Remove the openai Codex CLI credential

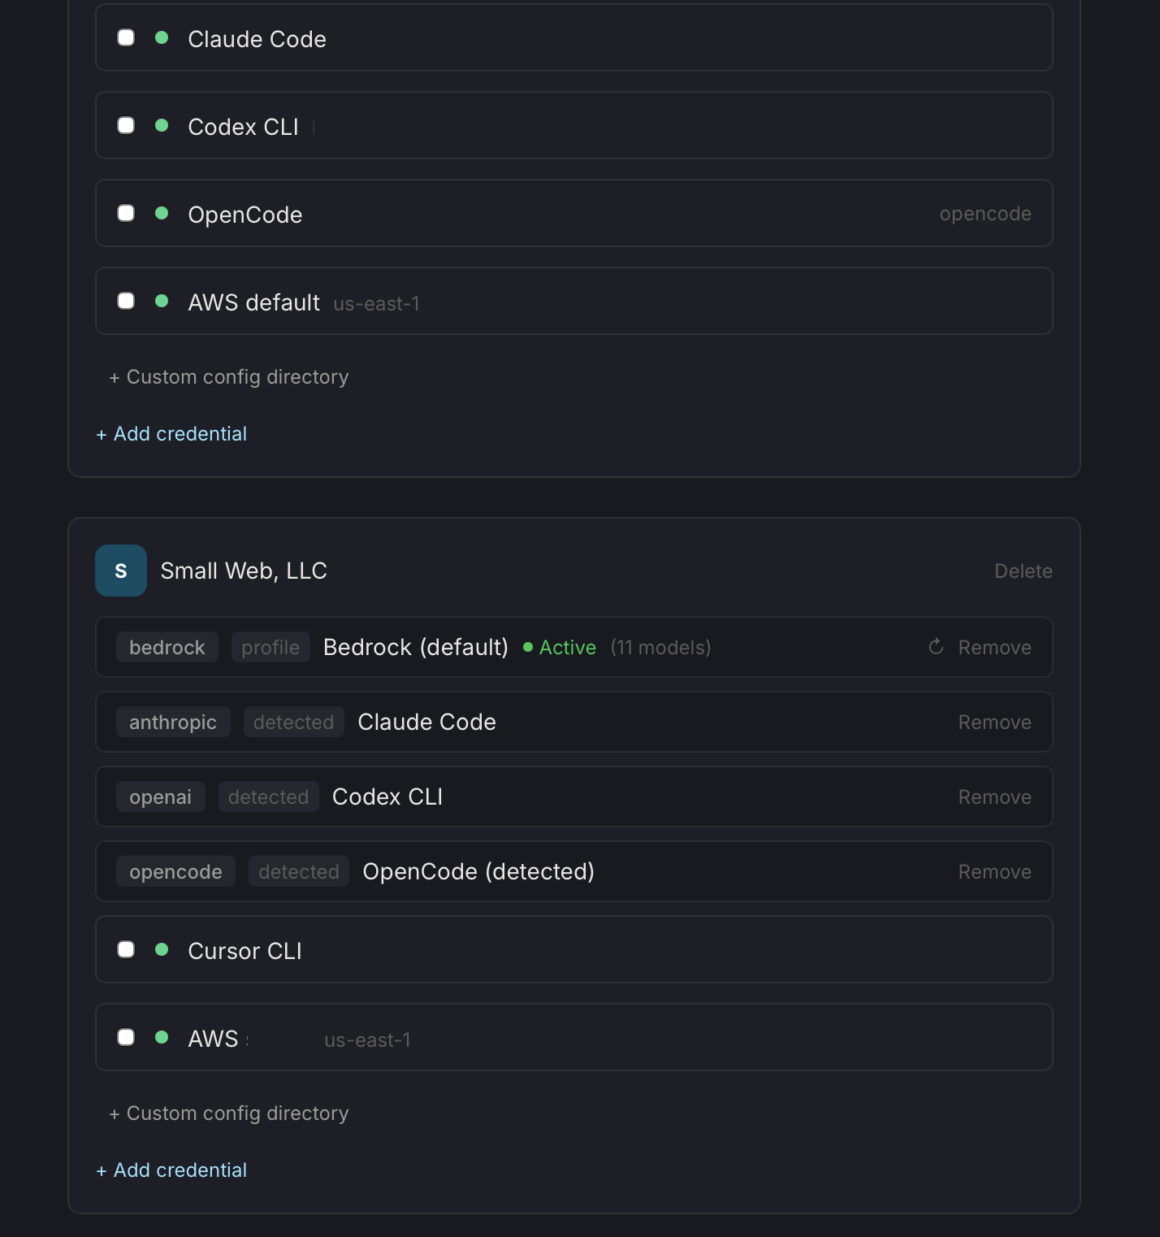coord(994,797)
